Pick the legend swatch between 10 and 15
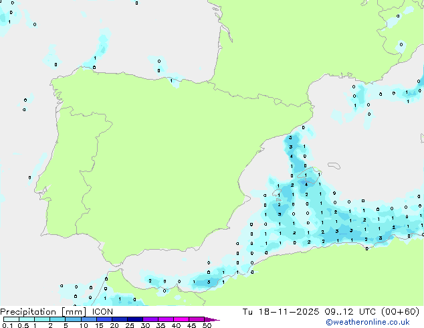The width and height of the screenshot is (424, 328). tap(89, 319)
